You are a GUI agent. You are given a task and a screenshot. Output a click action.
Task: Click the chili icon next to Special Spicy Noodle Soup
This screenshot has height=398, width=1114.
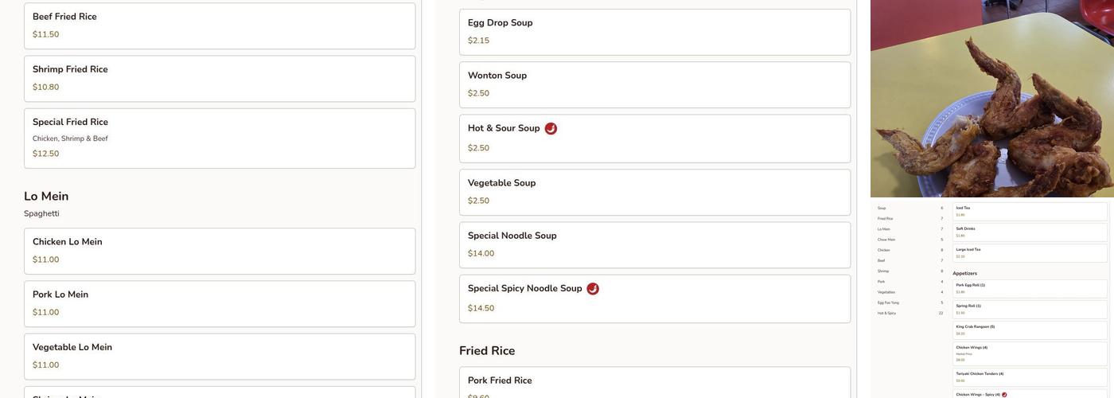[x=593, y=289]
